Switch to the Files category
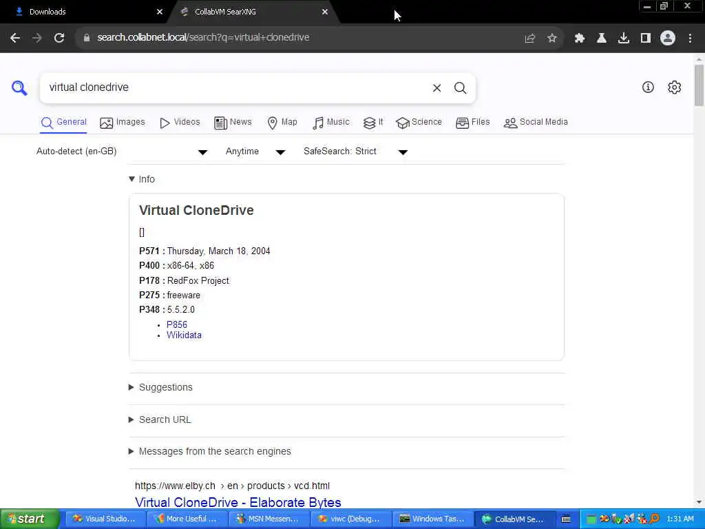This screenshot has width=705, height=529. click(472, 123)
